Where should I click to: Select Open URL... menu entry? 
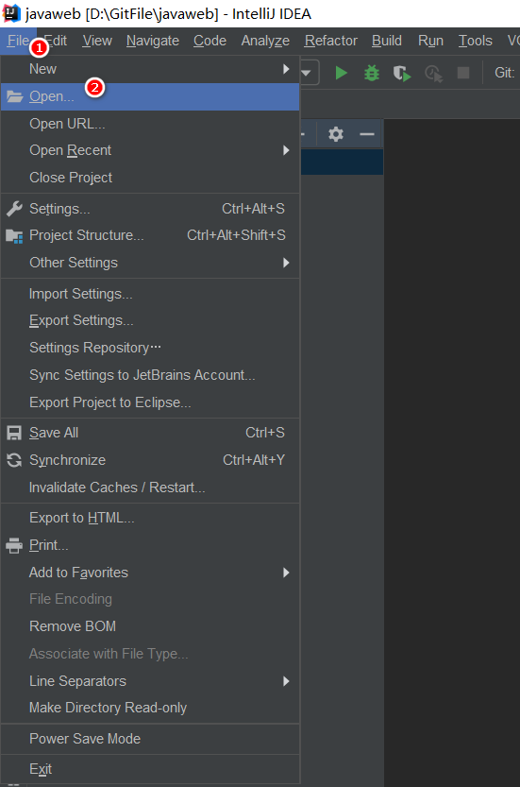coord(150,124)
